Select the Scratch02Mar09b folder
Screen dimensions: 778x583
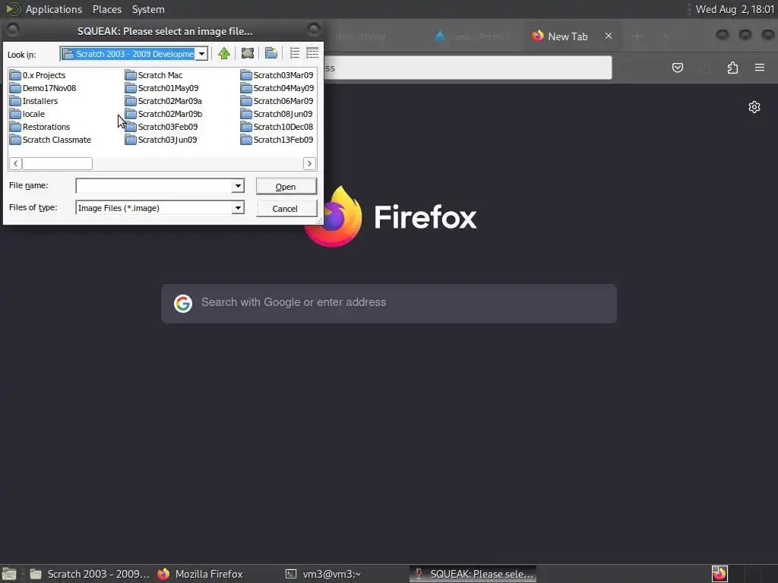click(164, 114)
